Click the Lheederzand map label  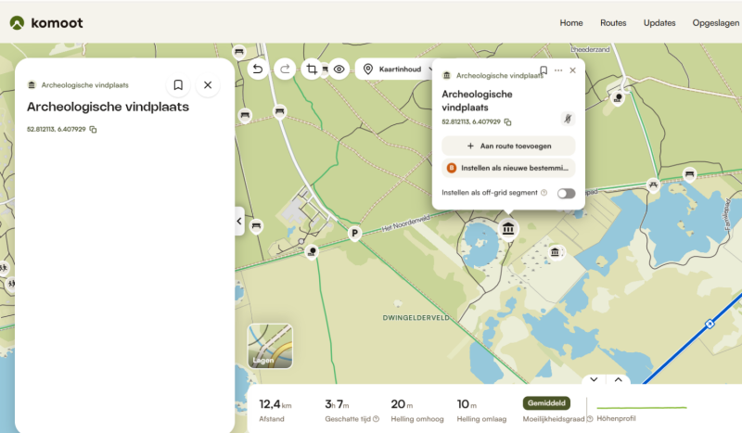point(590,49)
